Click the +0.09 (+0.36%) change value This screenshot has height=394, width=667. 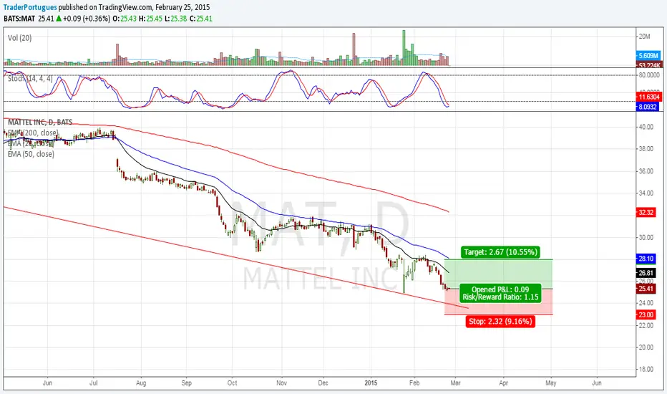pyautogui.click(x=87, y=19)
